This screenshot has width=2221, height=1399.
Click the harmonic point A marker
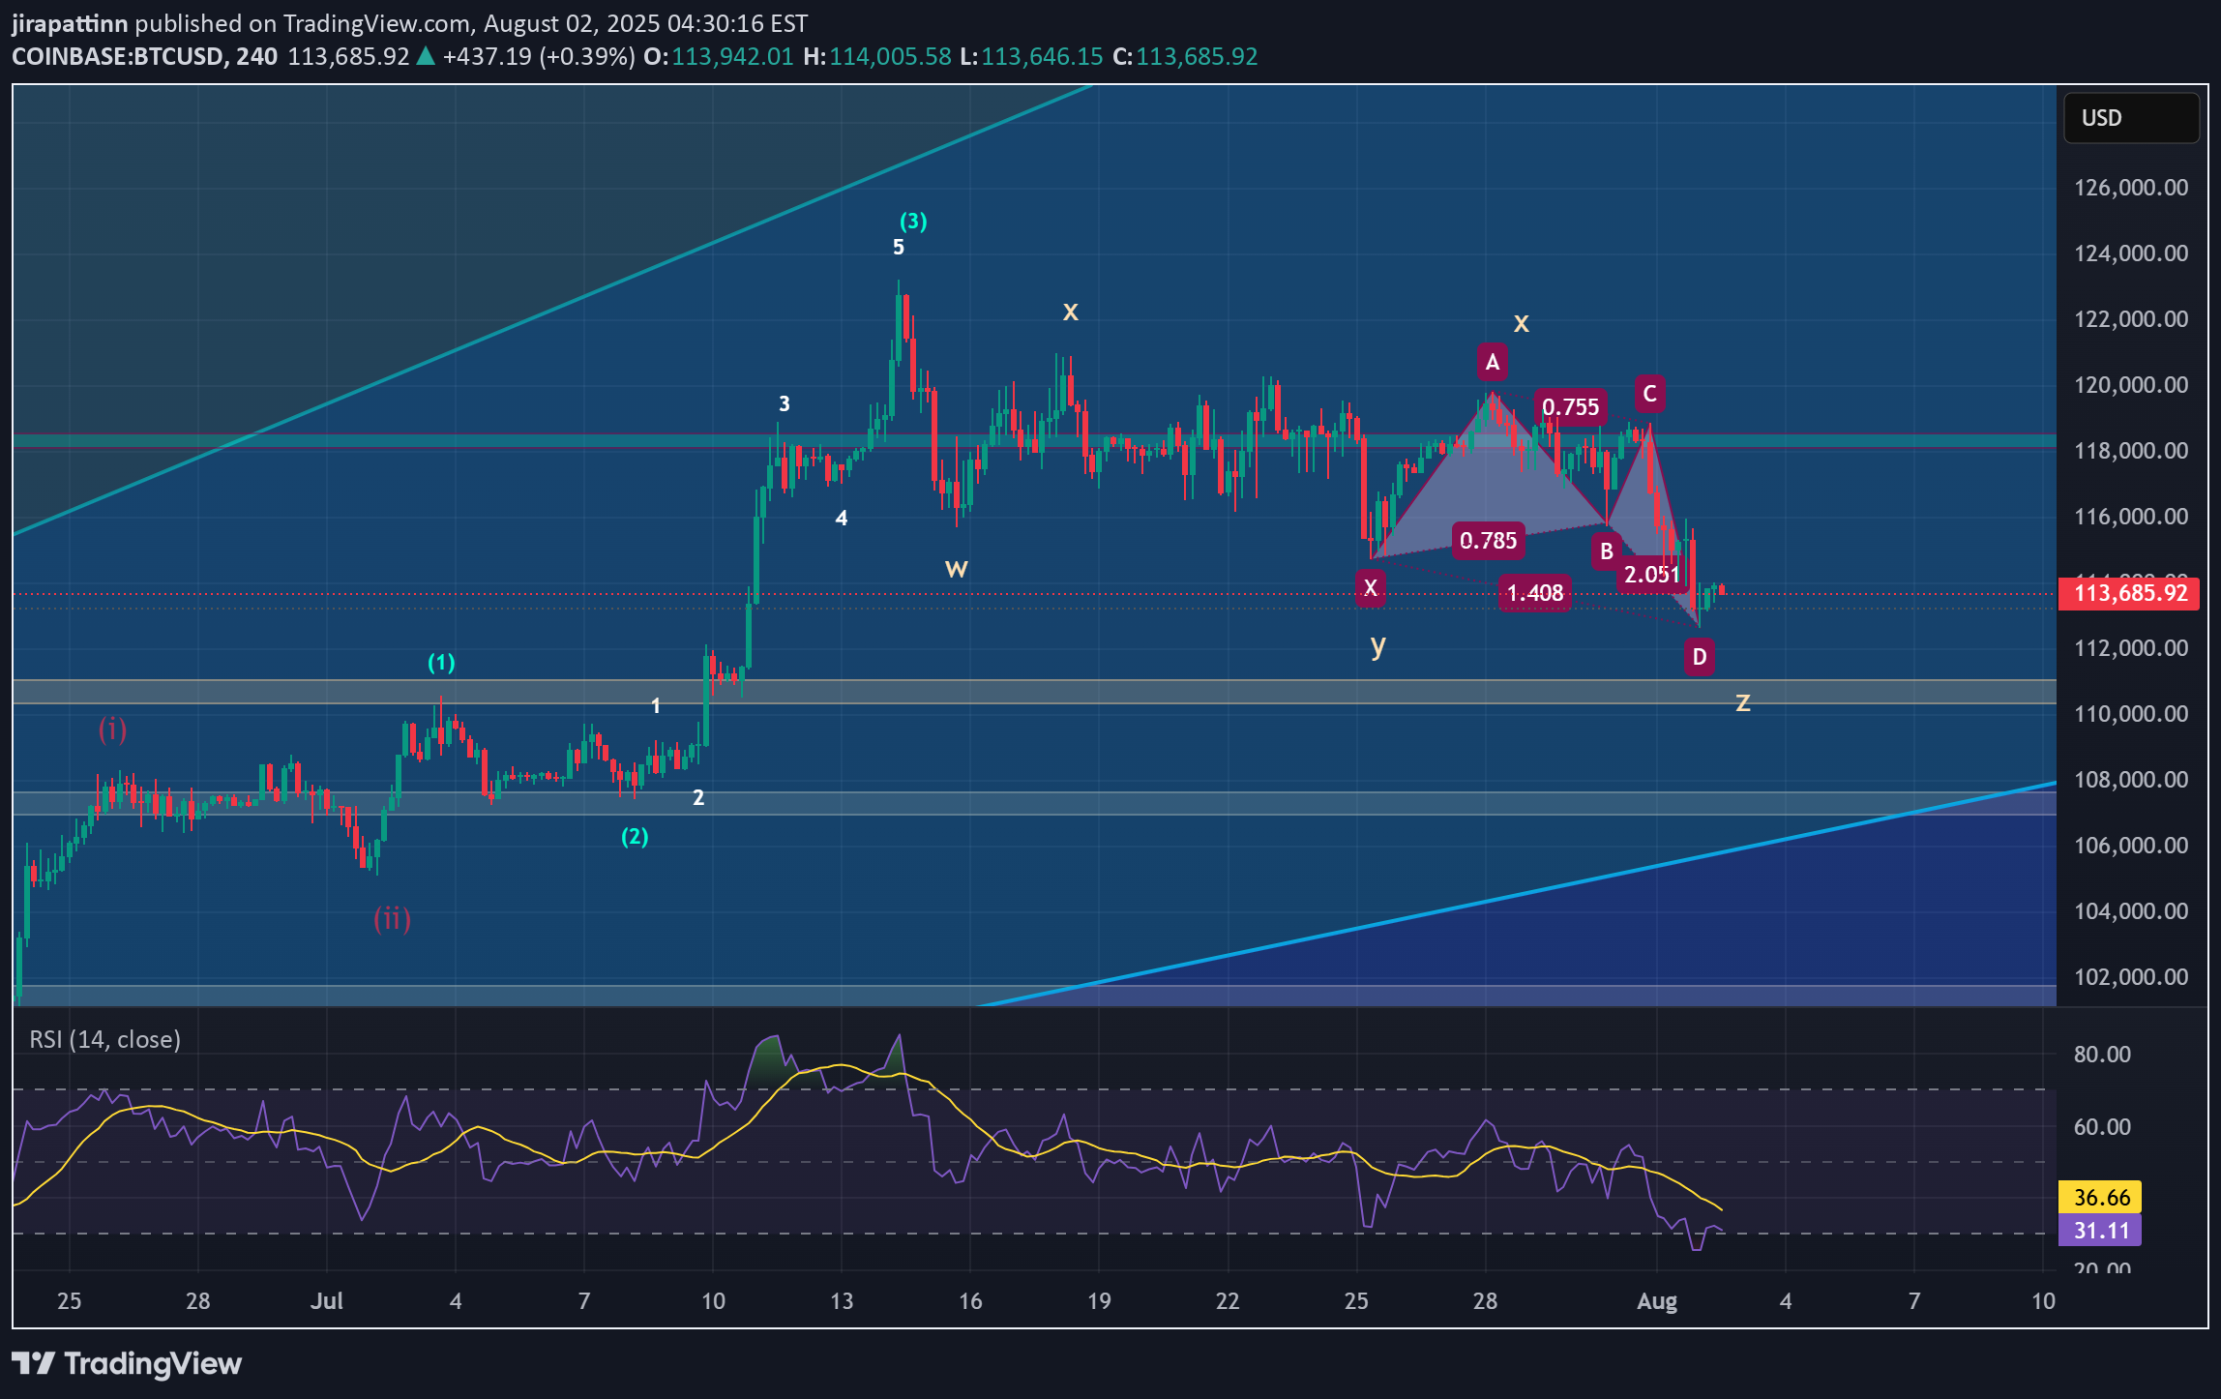(1492, 361)
